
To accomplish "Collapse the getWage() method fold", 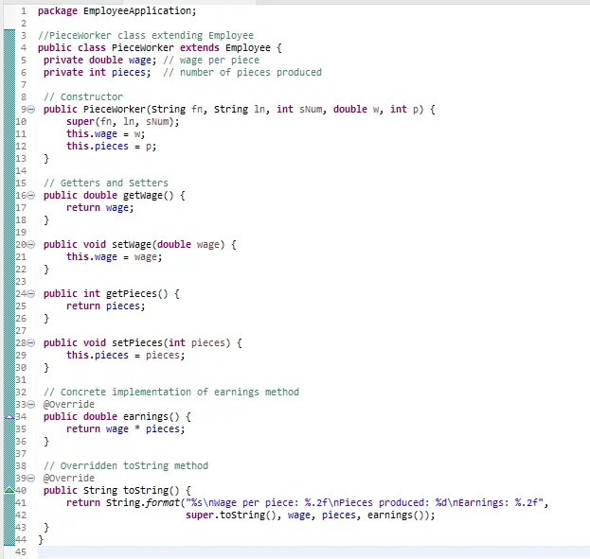I will tap(30, 196).
